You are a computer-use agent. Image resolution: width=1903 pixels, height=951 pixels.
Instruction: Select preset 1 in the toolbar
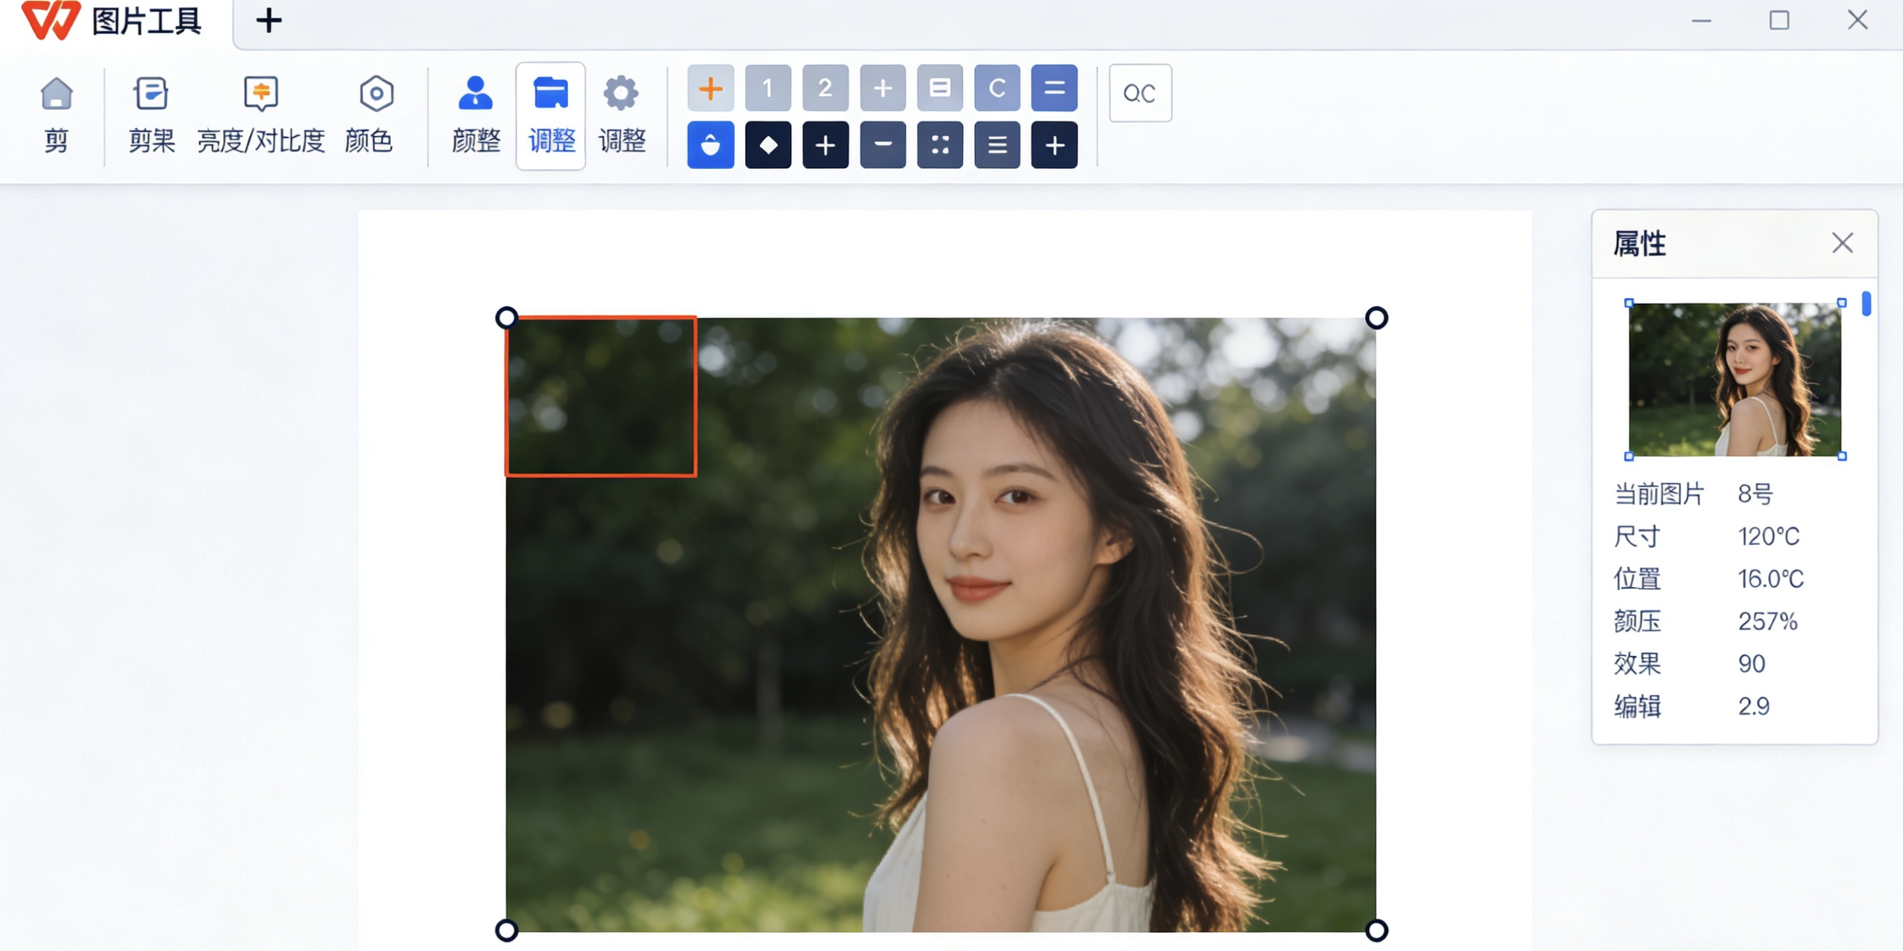coord(768,88)
